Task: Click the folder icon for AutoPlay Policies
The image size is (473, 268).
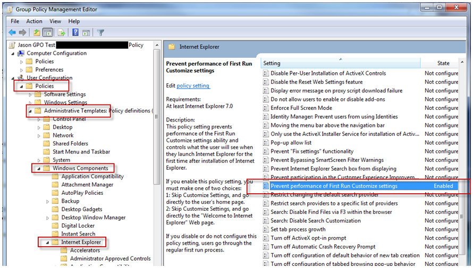Action: (x=55, y=193)
